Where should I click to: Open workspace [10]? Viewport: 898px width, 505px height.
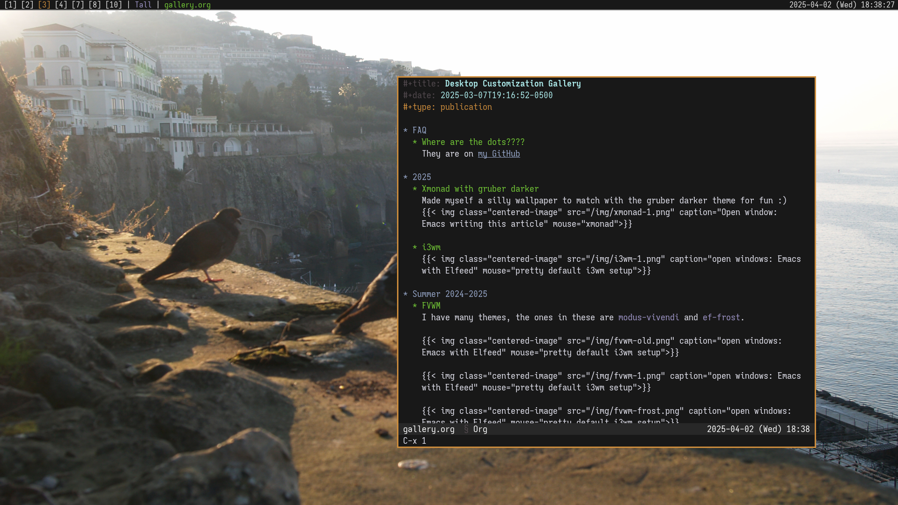coord(114,5)
